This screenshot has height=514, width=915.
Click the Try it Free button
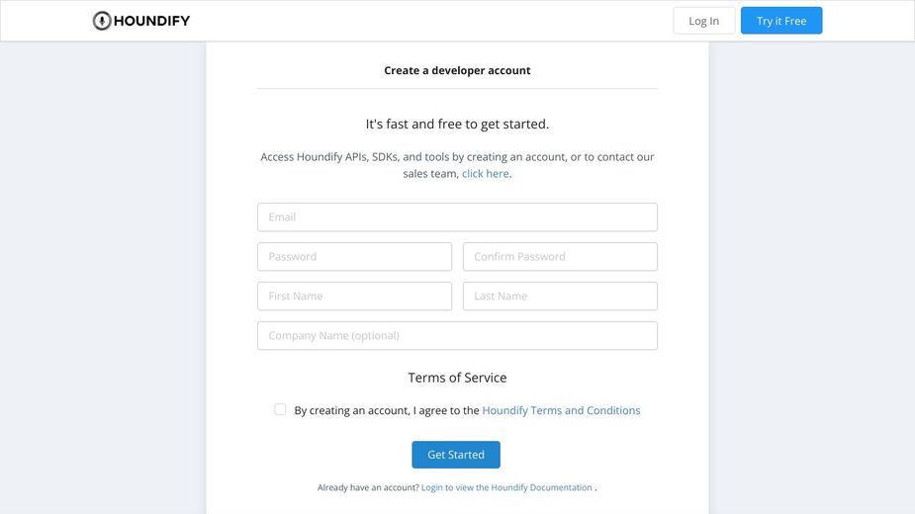click(781, 21)
